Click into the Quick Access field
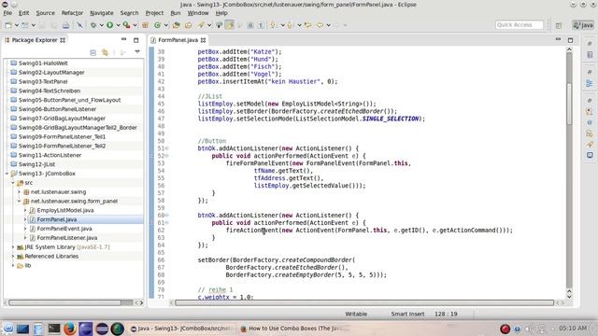This screenshot has width=598, height=336. point(520,25)
